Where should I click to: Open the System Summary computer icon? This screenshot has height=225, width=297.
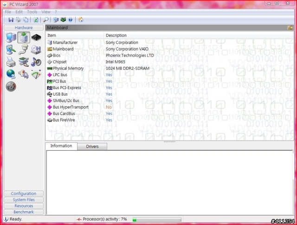[x=11, y=37]
